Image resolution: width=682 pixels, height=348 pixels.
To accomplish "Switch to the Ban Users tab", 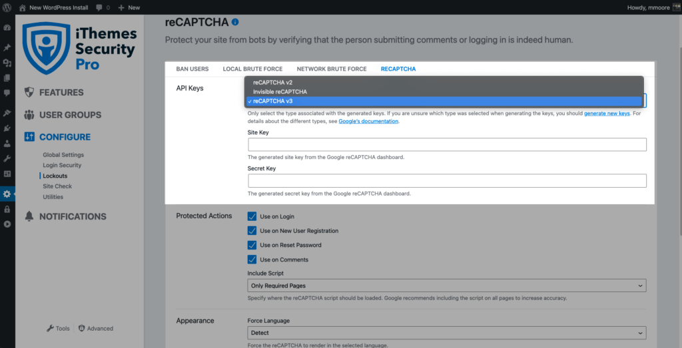I will (x=192, y=69).
